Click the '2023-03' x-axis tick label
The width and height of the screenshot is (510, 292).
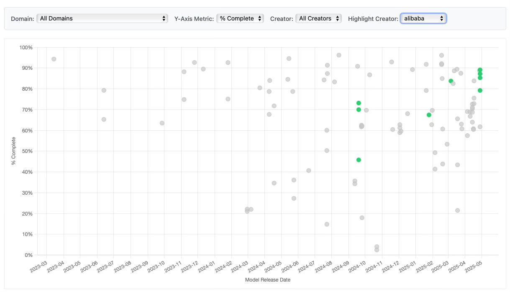click(x=38, y=267)
